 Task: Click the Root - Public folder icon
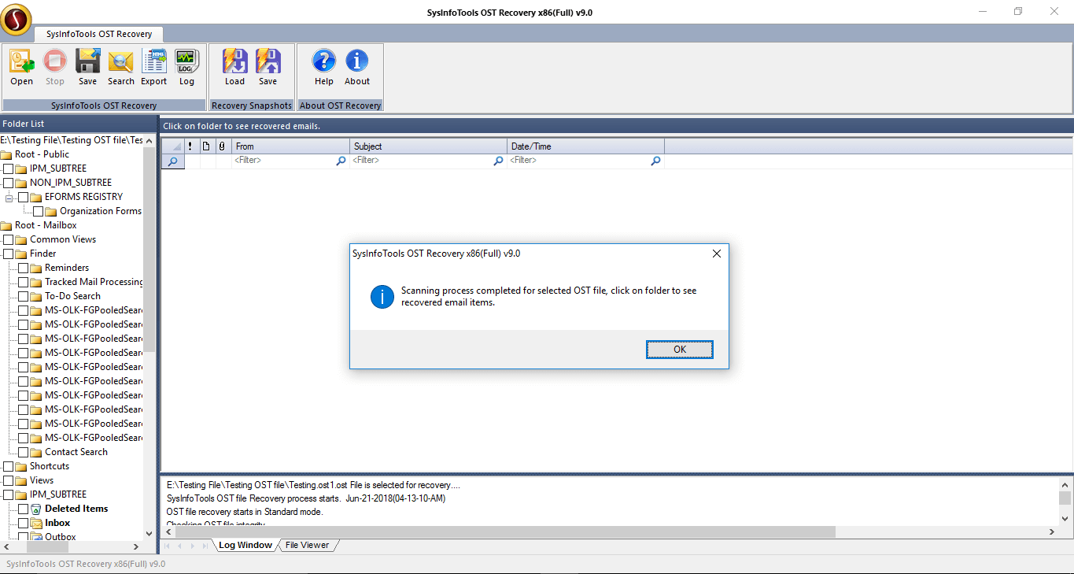pyautogui.click(x=6, y=154)
